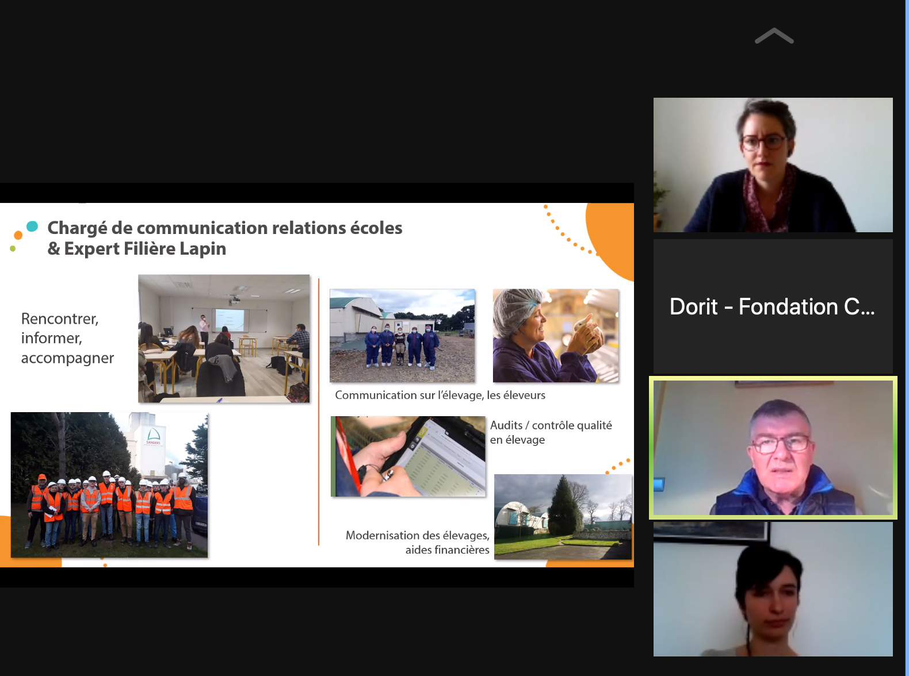Click the 'Rencontrer, informer, accompagner' text

click(67, 339)
